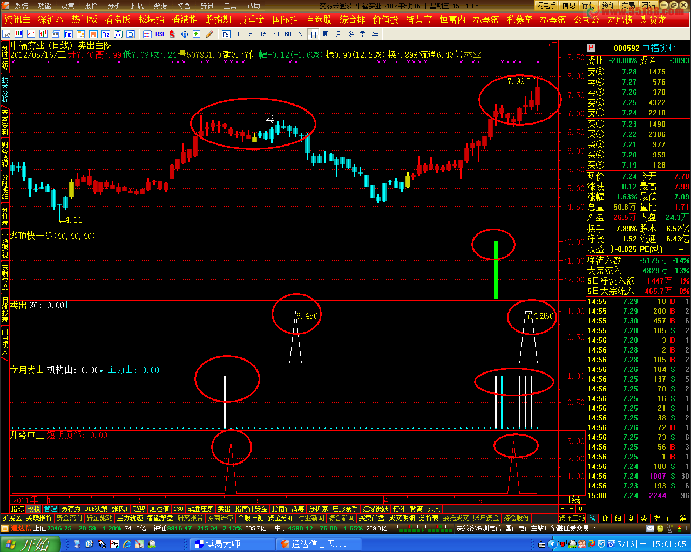The width and height of the screenshot is (691, 552).
Task: Click the RSI indicator toolbar icon
Action: point(160,34)
